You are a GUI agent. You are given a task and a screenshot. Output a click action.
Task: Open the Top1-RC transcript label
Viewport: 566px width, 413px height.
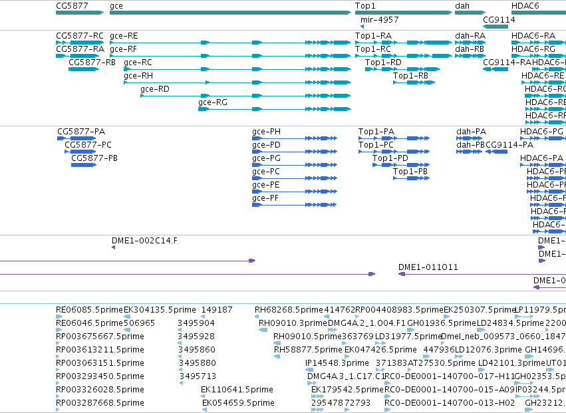coord(373,49)
